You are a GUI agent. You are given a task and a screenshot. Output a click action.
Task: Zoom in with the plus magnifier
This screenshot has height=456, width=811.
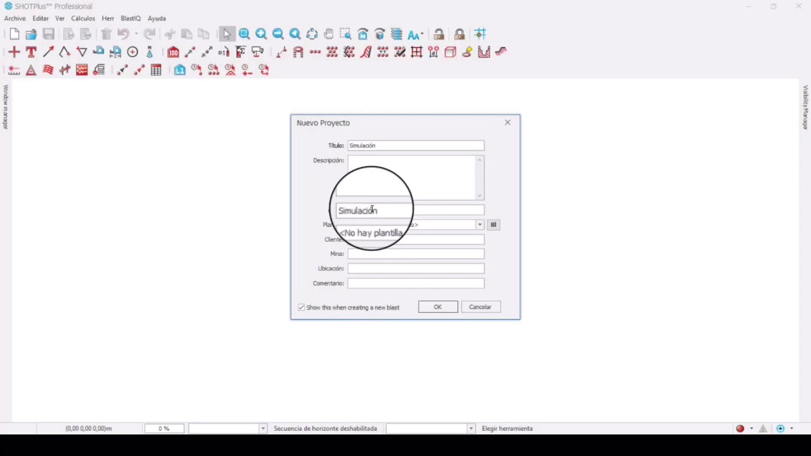(x=261, y=34)
